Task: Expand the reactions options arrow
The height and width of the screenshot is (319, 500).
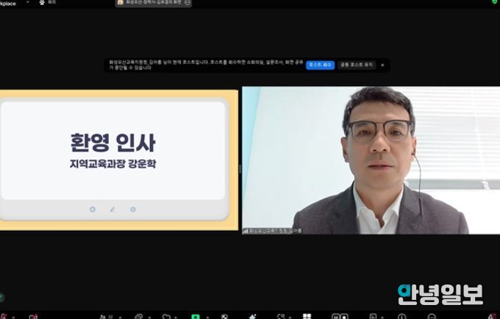Action: click(176, 317)
